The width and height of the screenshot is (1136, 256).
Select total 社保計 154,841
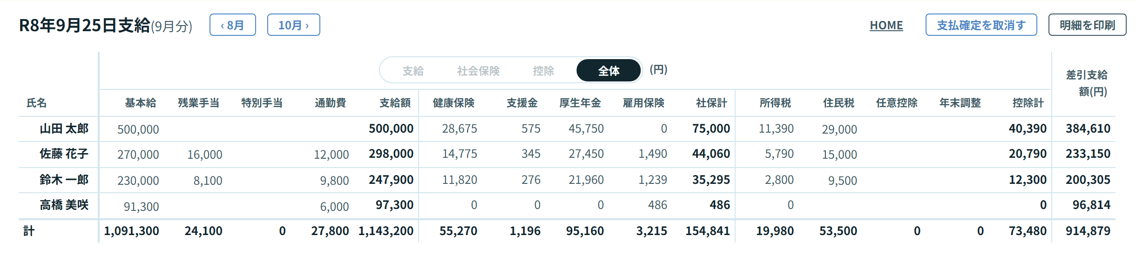coord(708,231)
